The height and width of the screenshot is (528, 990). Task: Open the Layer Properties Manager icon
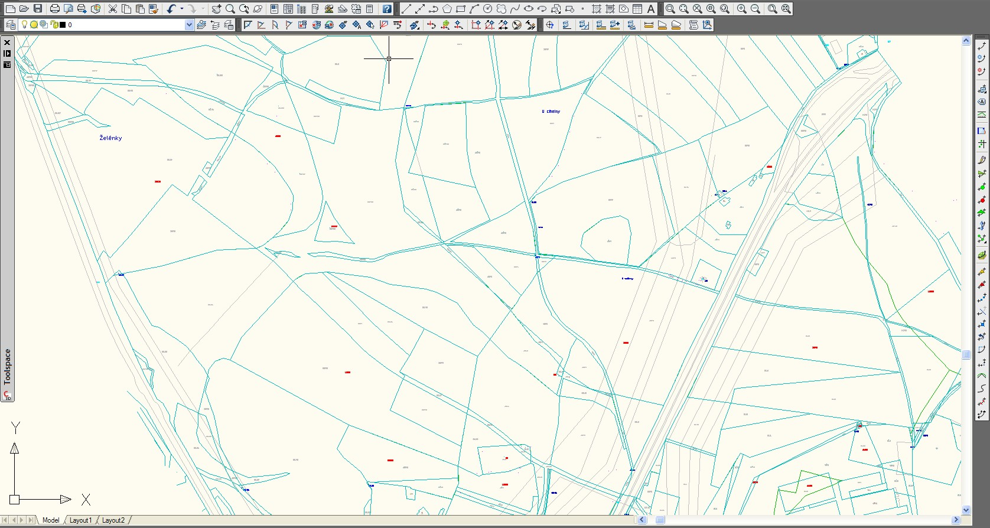[x=11, y=25]
